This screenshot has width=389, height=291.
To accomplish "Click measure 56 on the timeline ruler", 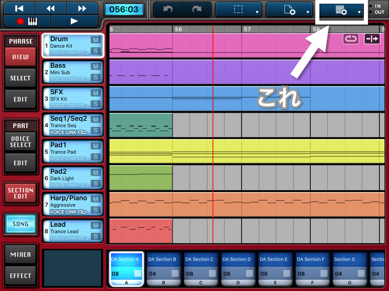I will [x=179, y=29].
